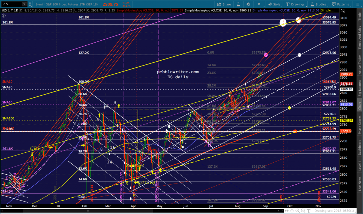Click the 2909.75 last price bubble on axis
Viewport: 363px width, 214px height.
click(346, 74)
